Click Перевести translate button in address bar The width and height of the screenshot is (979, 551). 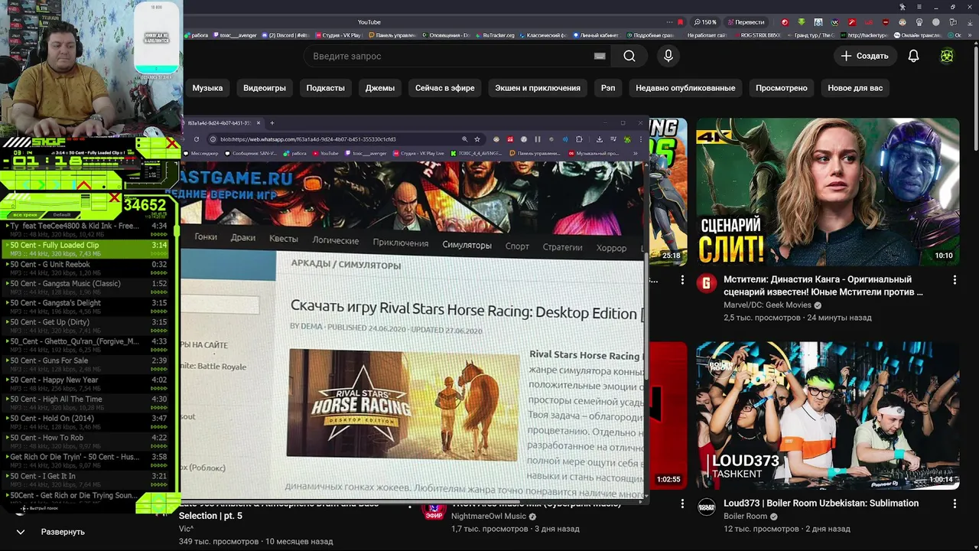click(746, 22)
